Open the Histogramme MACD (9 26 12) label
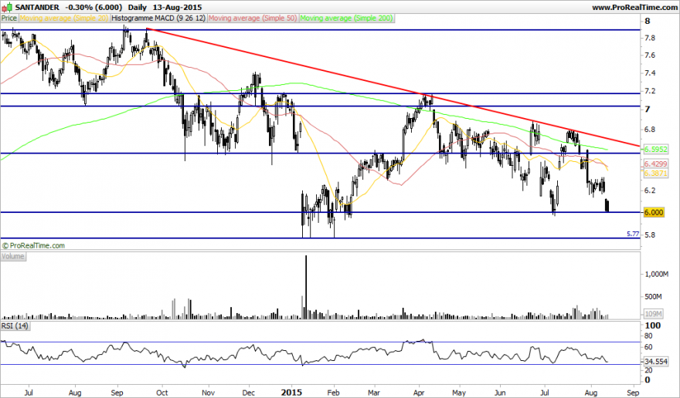This screenshot has height=398, width=680. pyautogui.click(x=158, y=19)
